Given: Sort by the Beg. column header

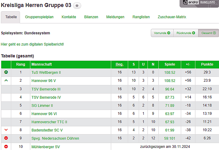Looking at the screenshot, I should tap(120, 64).
